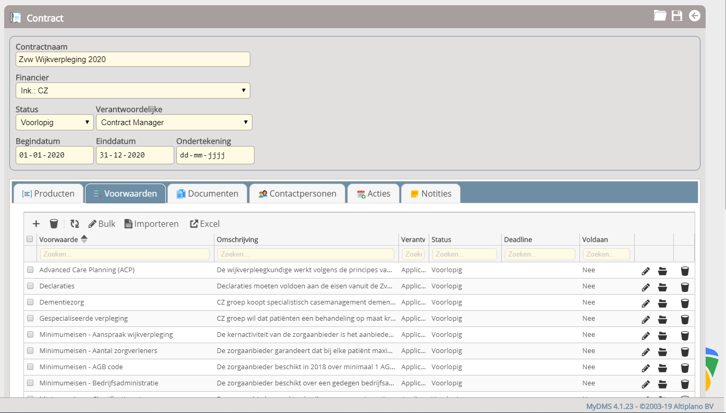
Task: Edit the Dementiezorg row
Action: tap(646, 303)
